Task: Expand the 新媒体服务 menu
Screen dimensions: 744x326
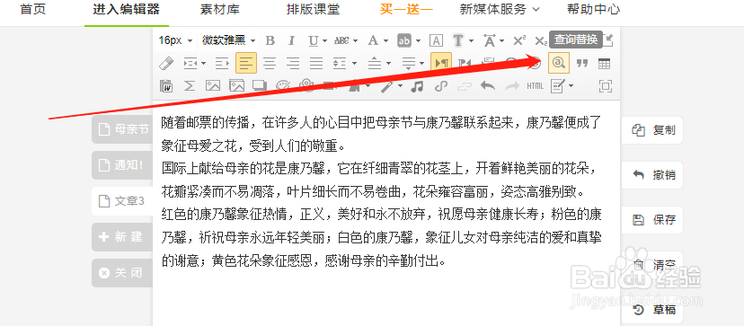Action: coord(500,9)
